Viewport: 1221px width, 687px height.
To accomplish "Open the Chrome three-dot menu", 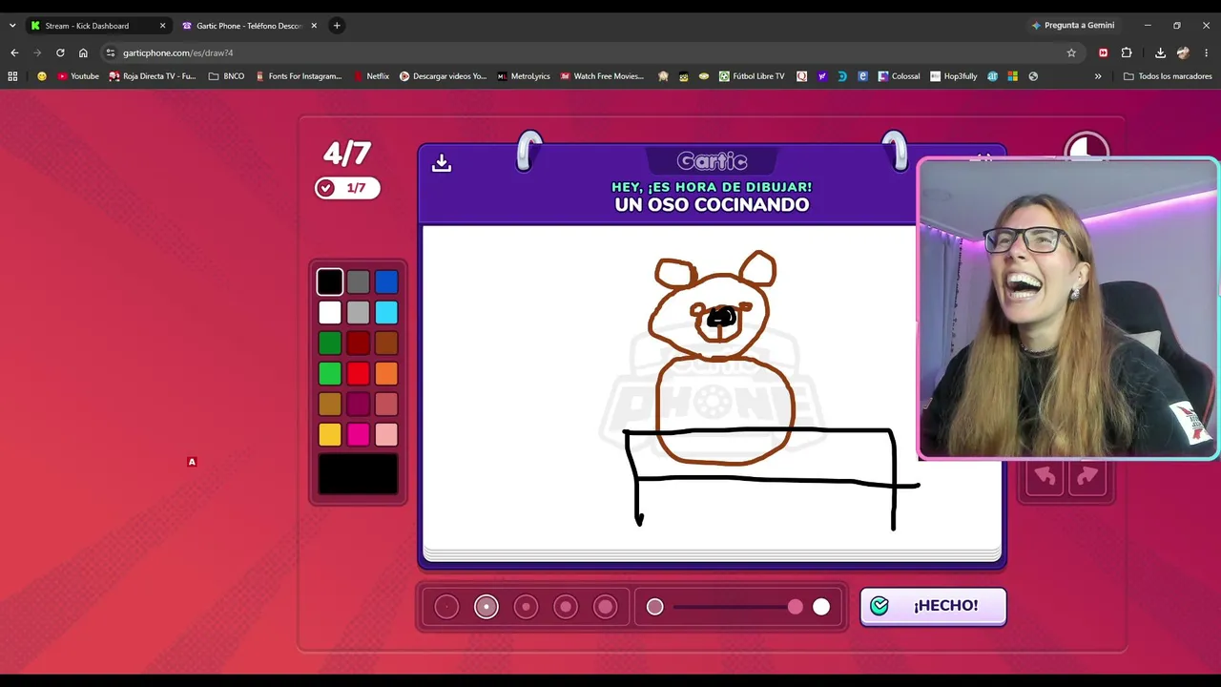I will [x=1207, y=52].
